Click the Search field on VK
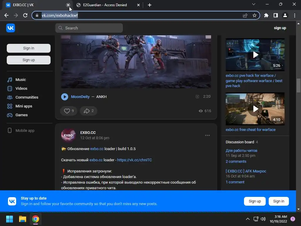Image resolution: width=301 pixels, height=226 pixels. 89,28
